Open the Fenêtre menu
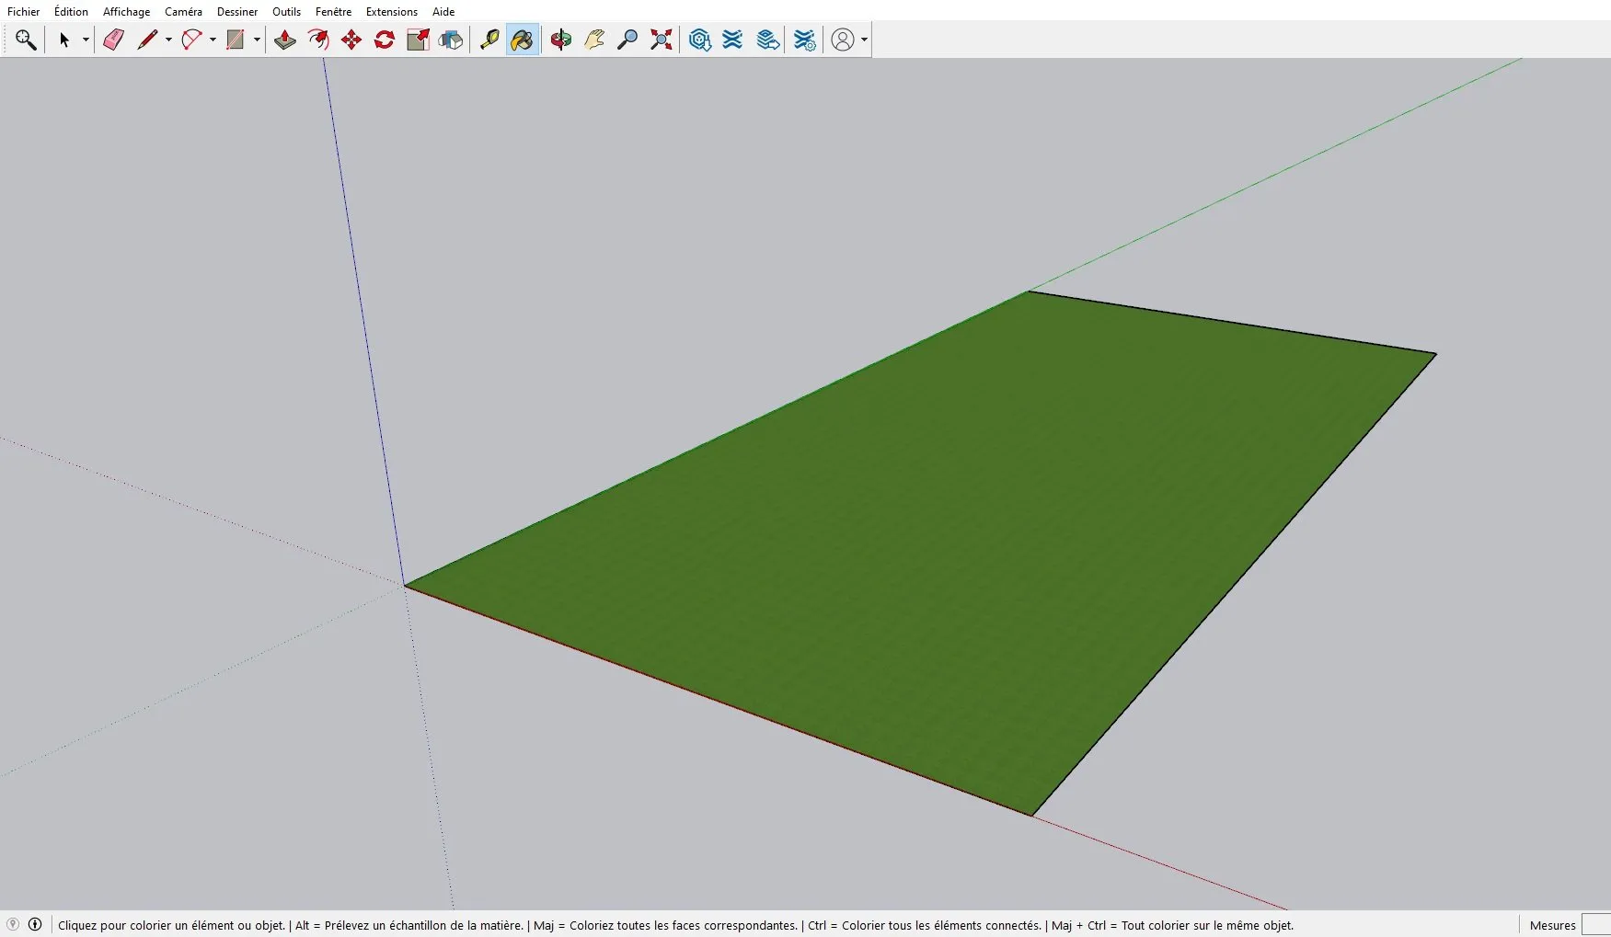 (x=333, y=12)
